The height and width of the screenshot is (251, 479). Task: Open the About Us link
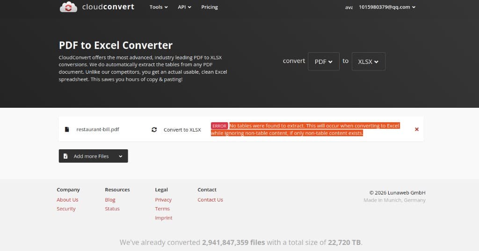click(x=67, y=200)
